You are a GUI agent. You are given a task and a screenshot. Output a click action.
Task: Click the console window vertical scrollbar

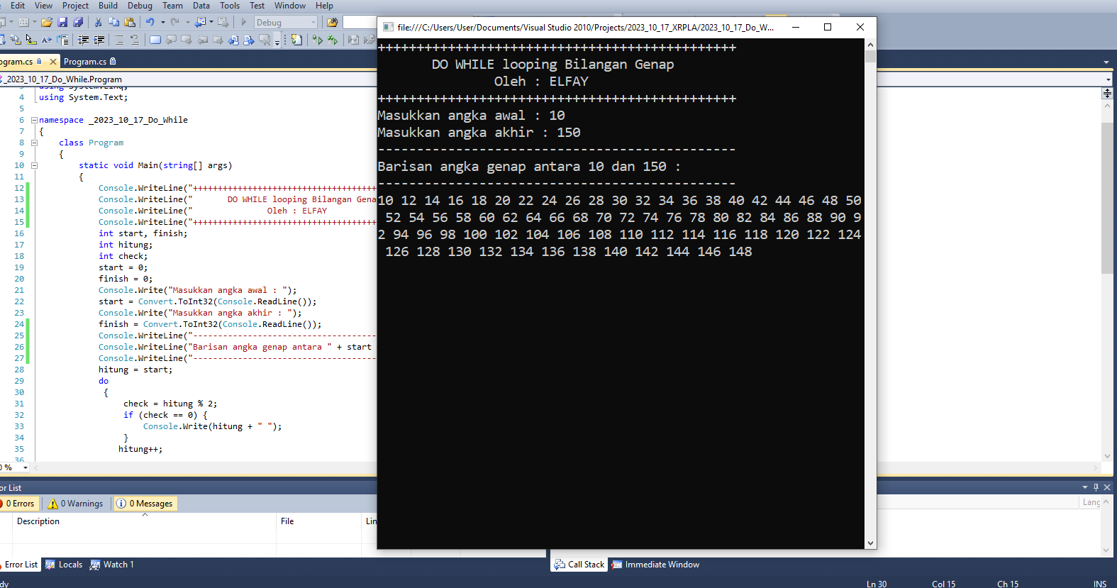tap(870, 284)
